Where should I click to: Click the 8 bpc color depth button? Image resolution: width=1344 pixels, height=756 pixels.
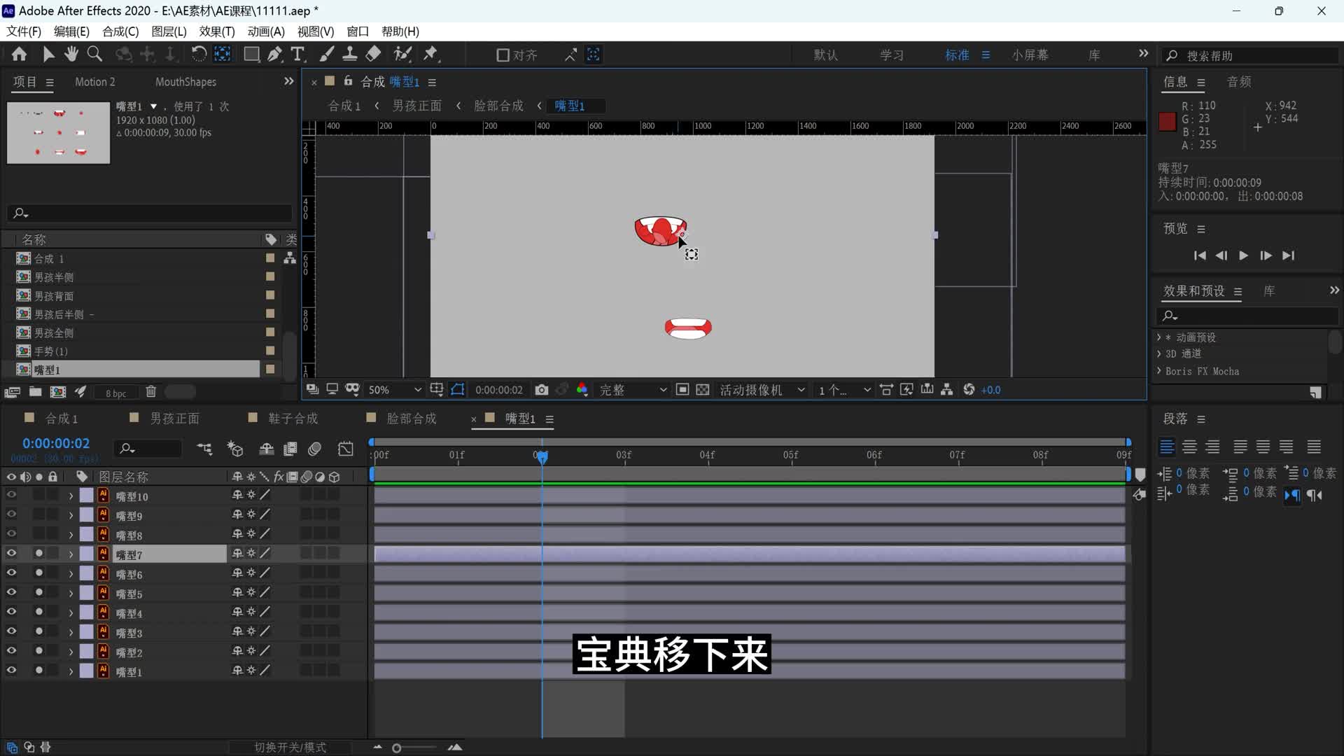pyautogui.click(x=116, y=393)
